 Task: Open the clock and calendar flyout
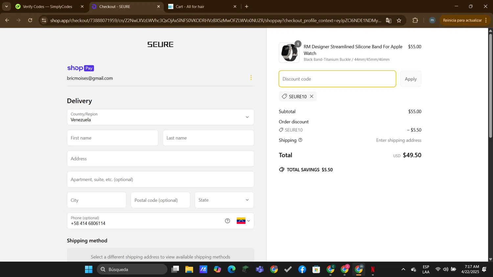point(470,269)
